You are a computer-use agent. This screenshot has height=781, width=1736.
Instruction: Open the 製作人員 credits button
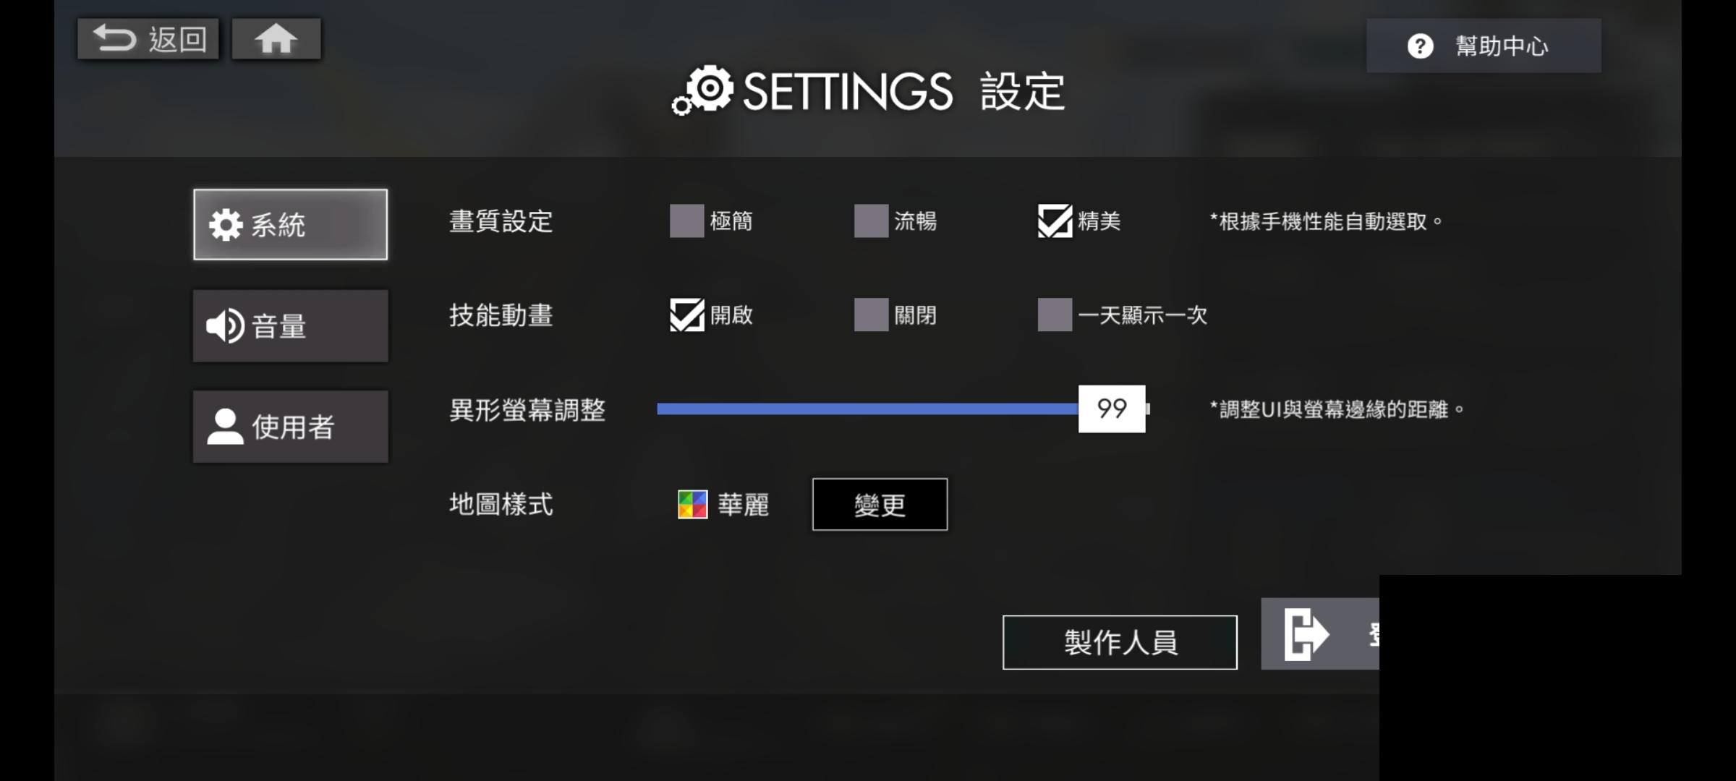click(x=1120, y=642)
